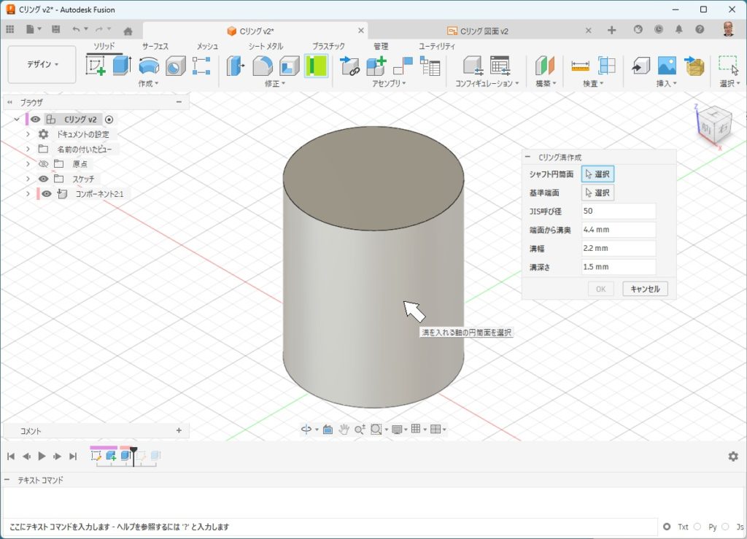Click the キャンセル button in the dialog
Screen dimensions: 747x539
pyautogui.click(x=645, y=289)
